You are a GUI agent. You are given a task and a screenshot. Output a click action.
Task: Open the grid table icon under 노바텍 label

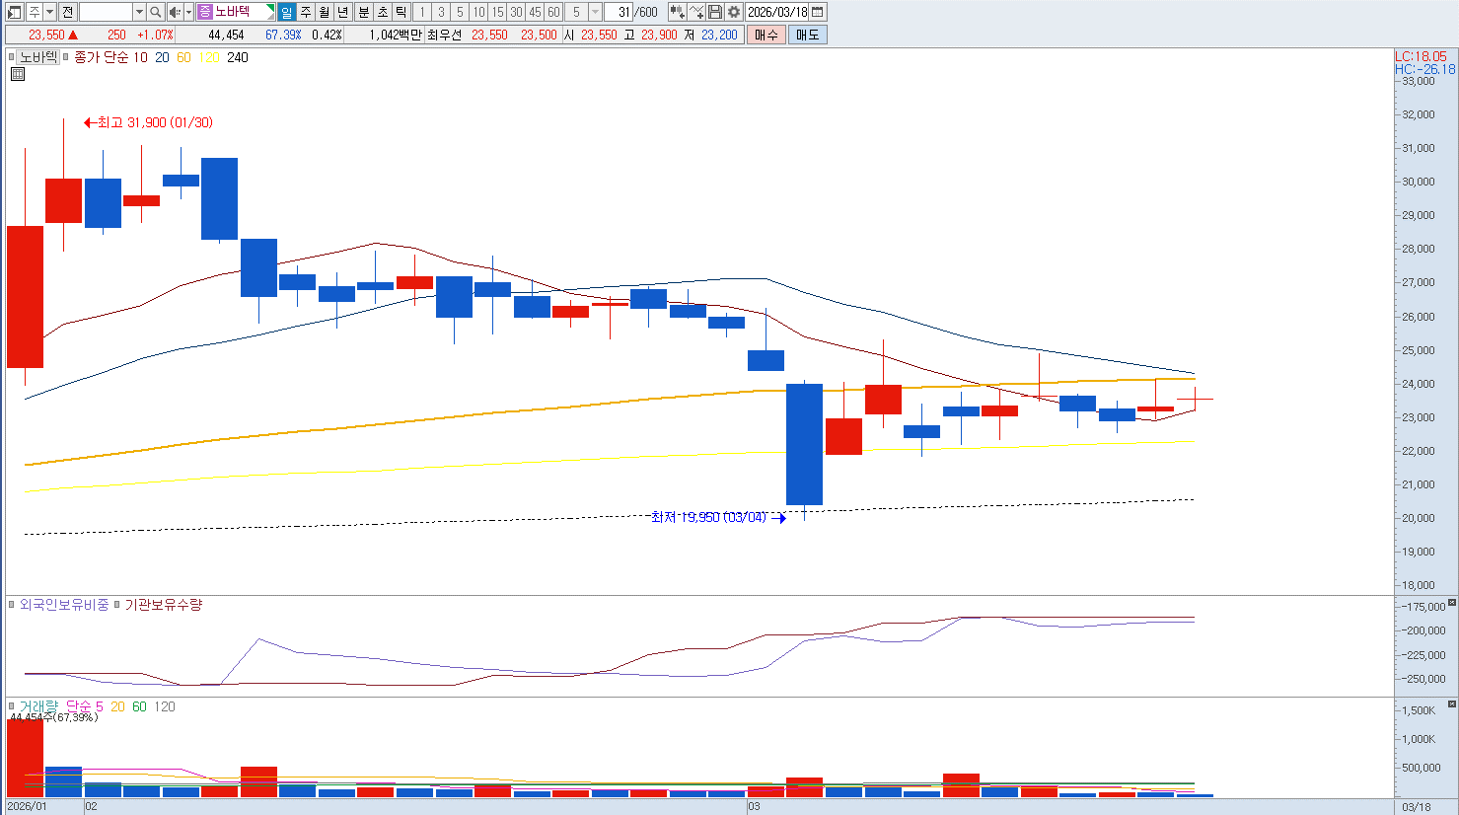tap(18, 74)
